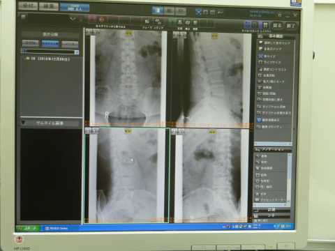Click the annotation panel vertical scrollbar
The image size is (335, 251).
coord(290,178)
